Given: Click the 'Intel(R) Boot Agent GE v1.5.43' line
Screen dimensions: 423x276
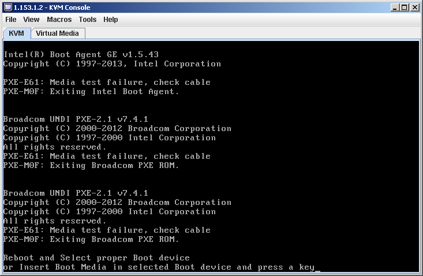Looking at the screenshot, I should point(81,54).
